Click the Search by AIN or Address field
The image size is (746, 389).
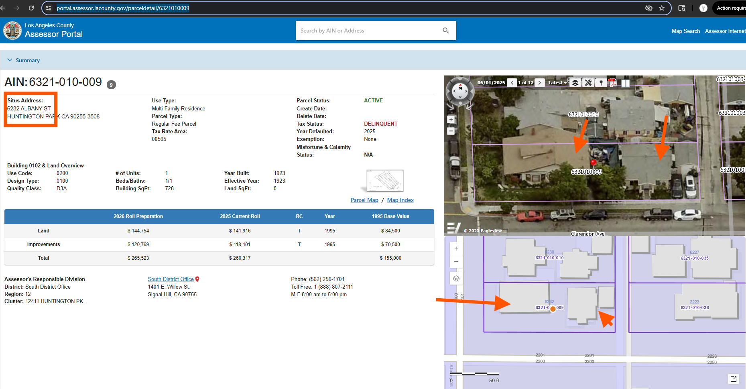pyautogui.click(x=369, y=31)
